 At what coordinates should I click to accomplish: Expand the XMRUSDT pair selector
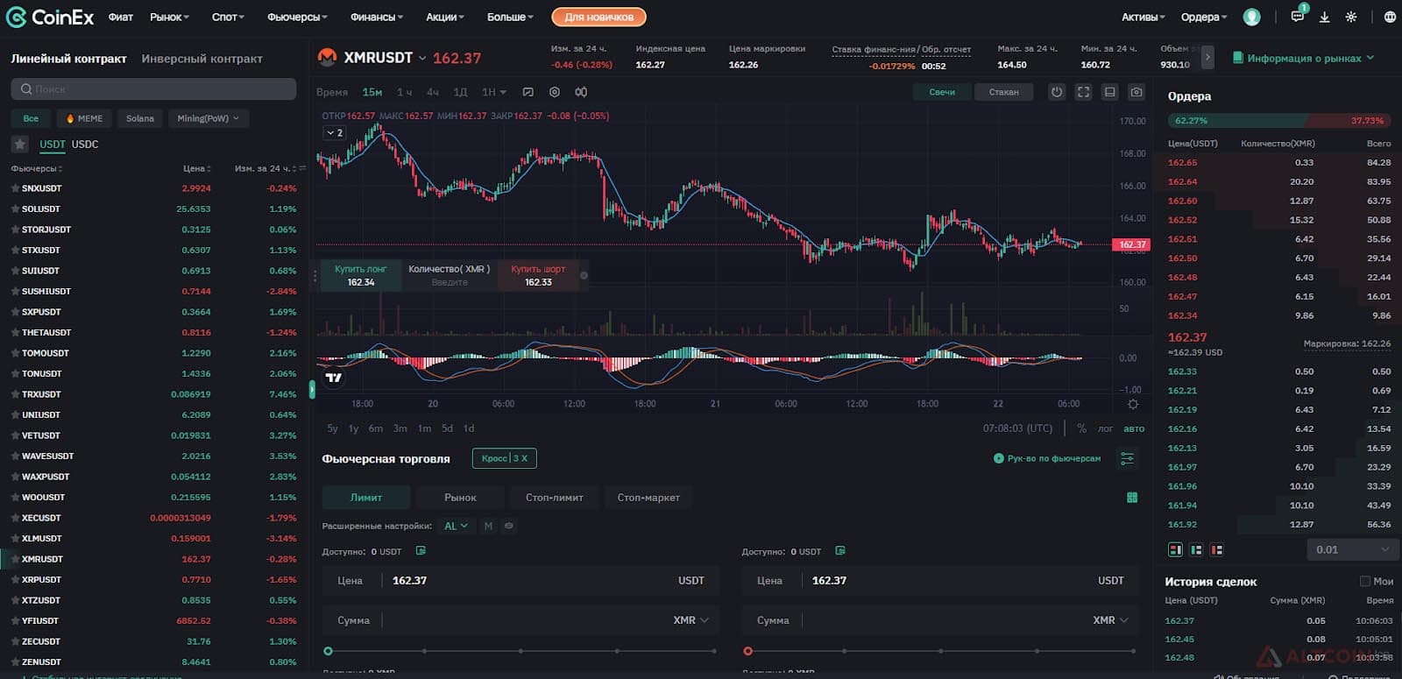pos(421,58)
